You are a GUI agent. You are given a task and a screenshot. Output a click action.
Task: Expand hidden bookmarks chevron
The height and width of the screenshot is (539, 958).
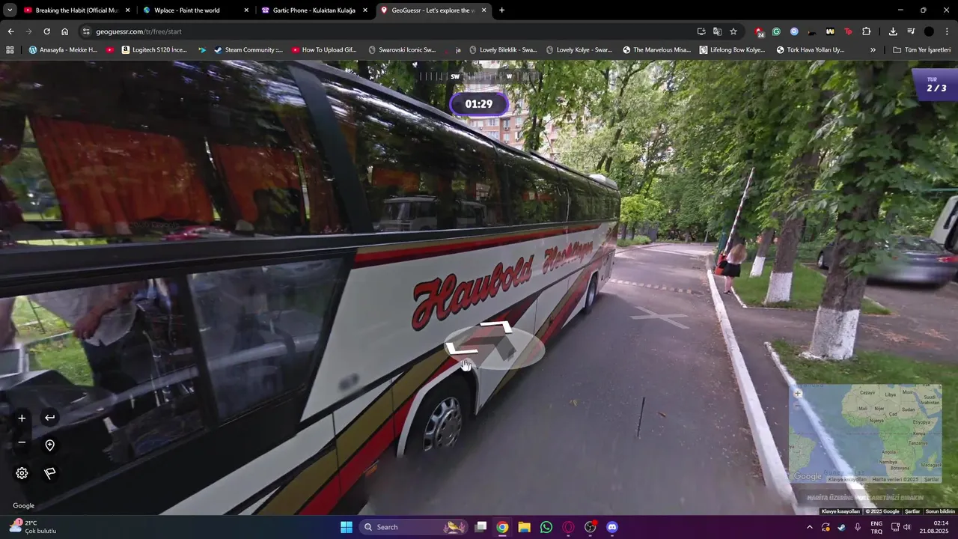pos(873,50)
